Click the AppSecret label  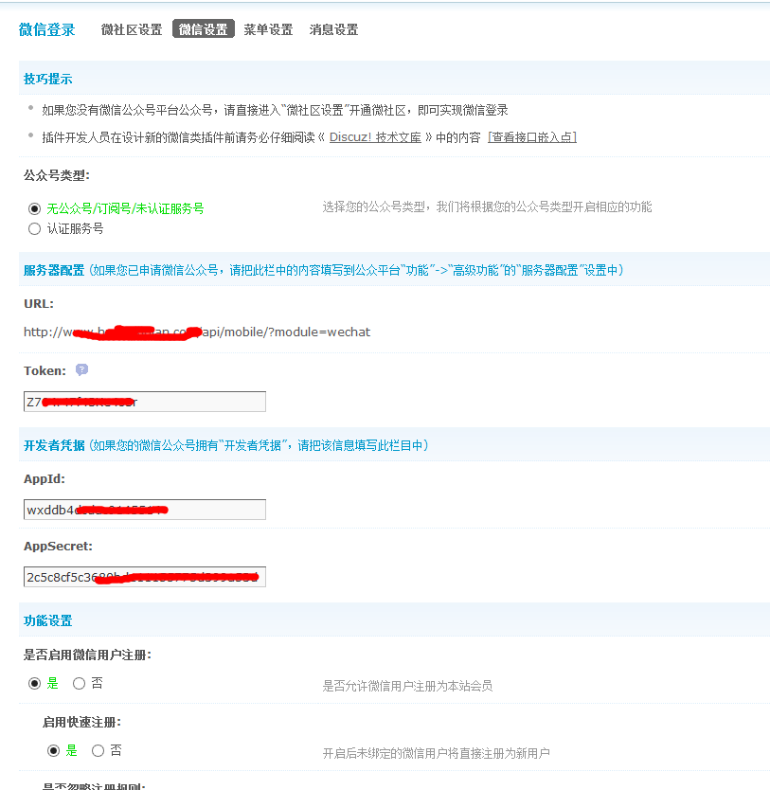click(x=58, y=547)
